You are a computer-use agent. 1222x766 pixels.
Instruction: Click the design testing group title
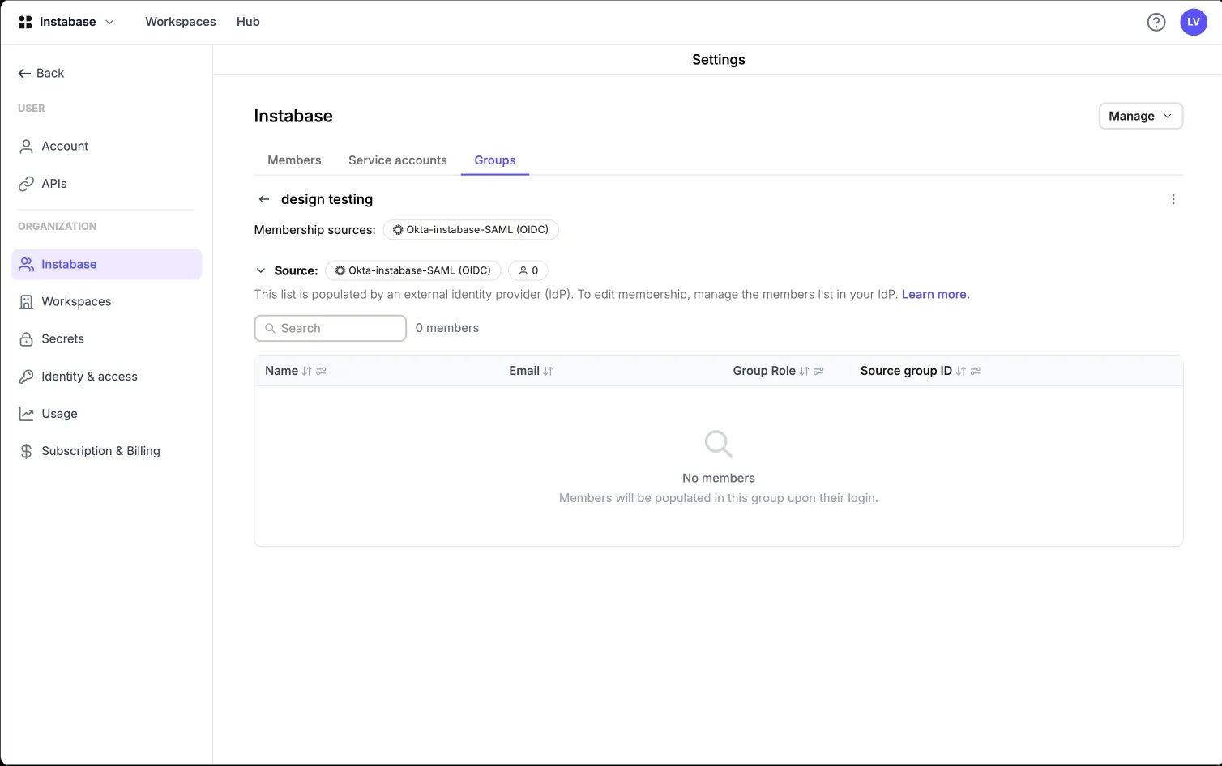tap(327, 199)
